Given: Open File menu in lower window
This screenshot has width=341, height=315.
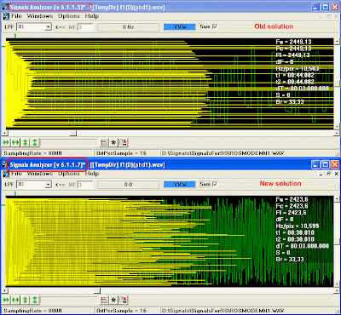Looking at the screenshot, I should 16,174.
